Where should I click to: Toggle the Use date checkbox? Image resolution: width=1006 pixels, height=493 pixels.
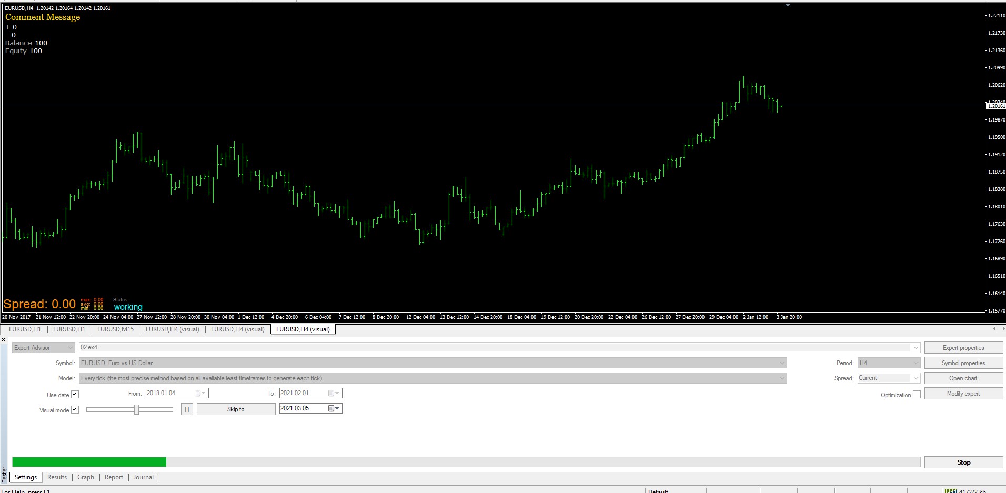click(x=75, y=394)
